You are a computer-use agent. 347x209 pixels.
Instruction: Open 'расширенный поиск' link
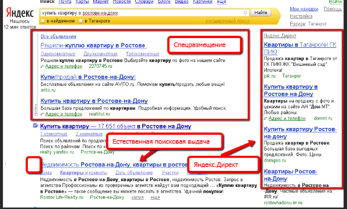(x=227, y=21)
